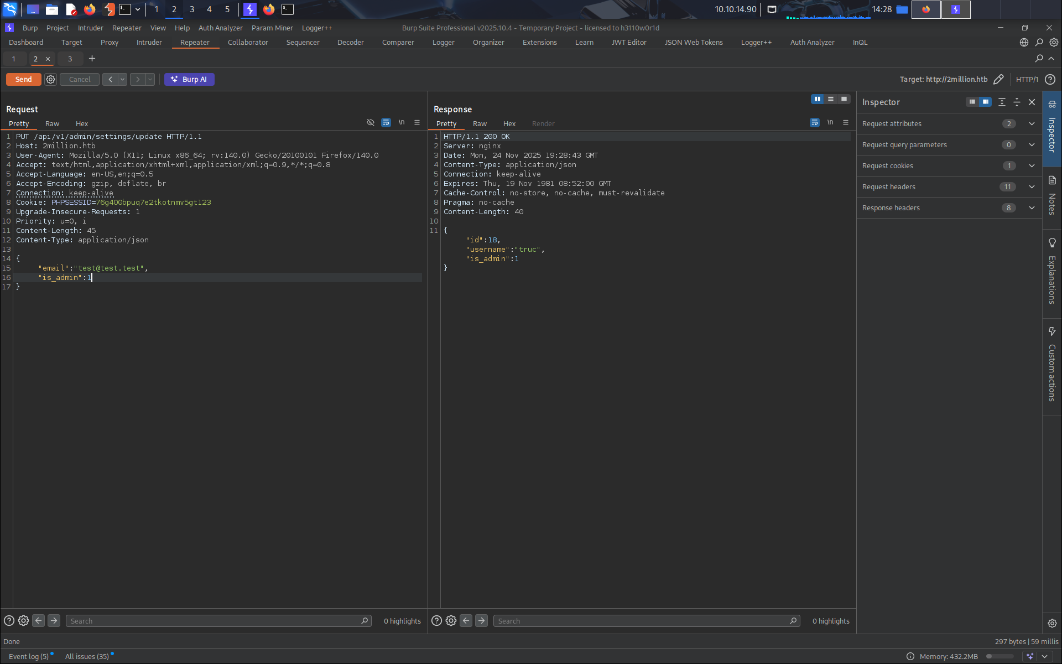
Task: Open the Burp global search magnifier
Action: (x=1039, y=42)
